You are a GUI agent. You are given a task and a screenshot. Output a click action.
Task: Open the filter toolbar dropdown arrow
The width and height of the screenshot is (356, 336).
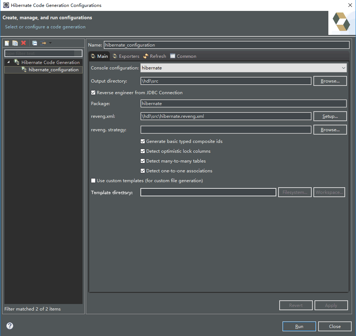point(50,43)
